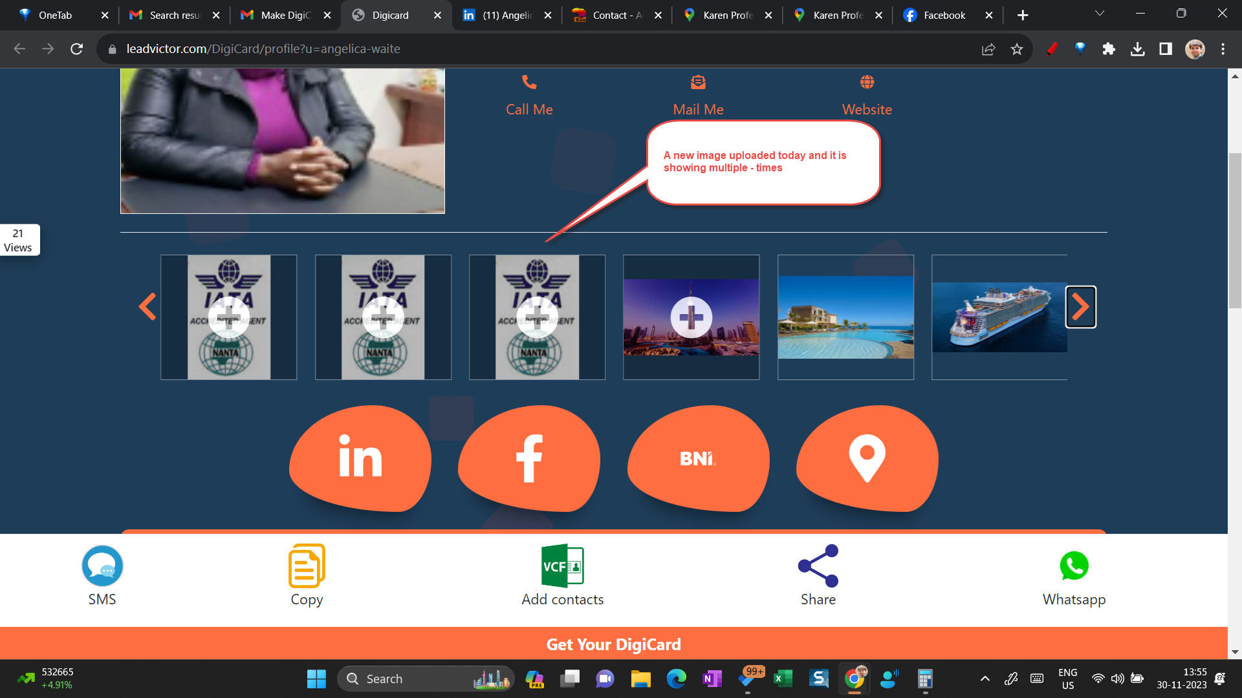Switch to the Contact tab
The image size is (1242, 698).
click(x=617, y=15)
